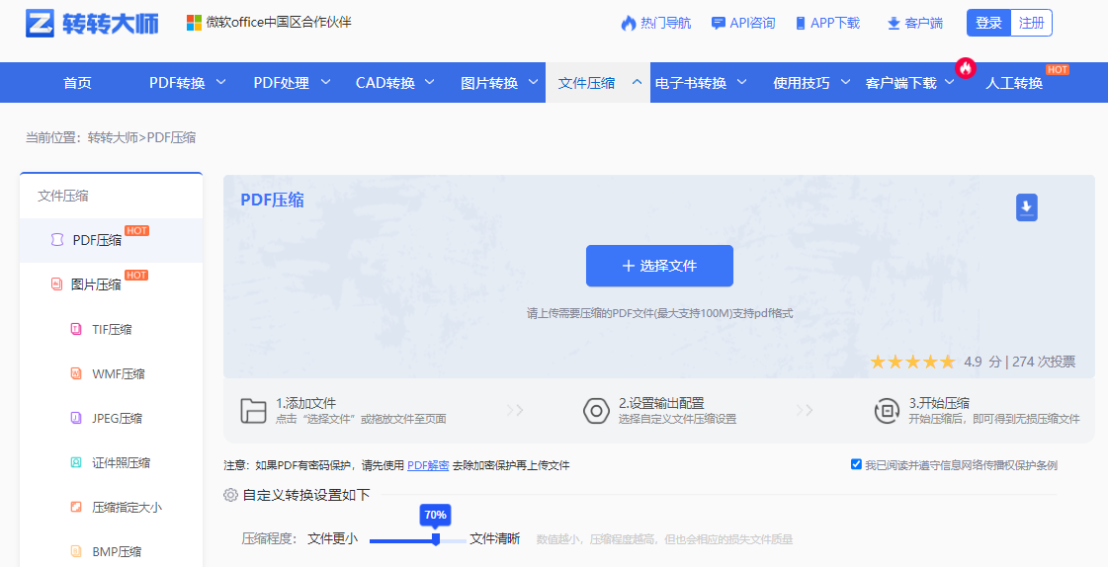Open the API咨询 link
Viewport: 1108px width, 567px height.
point(752,24)
